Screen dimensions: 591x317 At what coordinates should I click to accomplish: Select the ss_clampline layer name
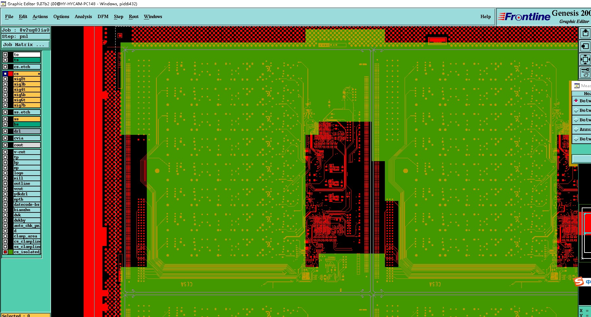tap(27, 247)
